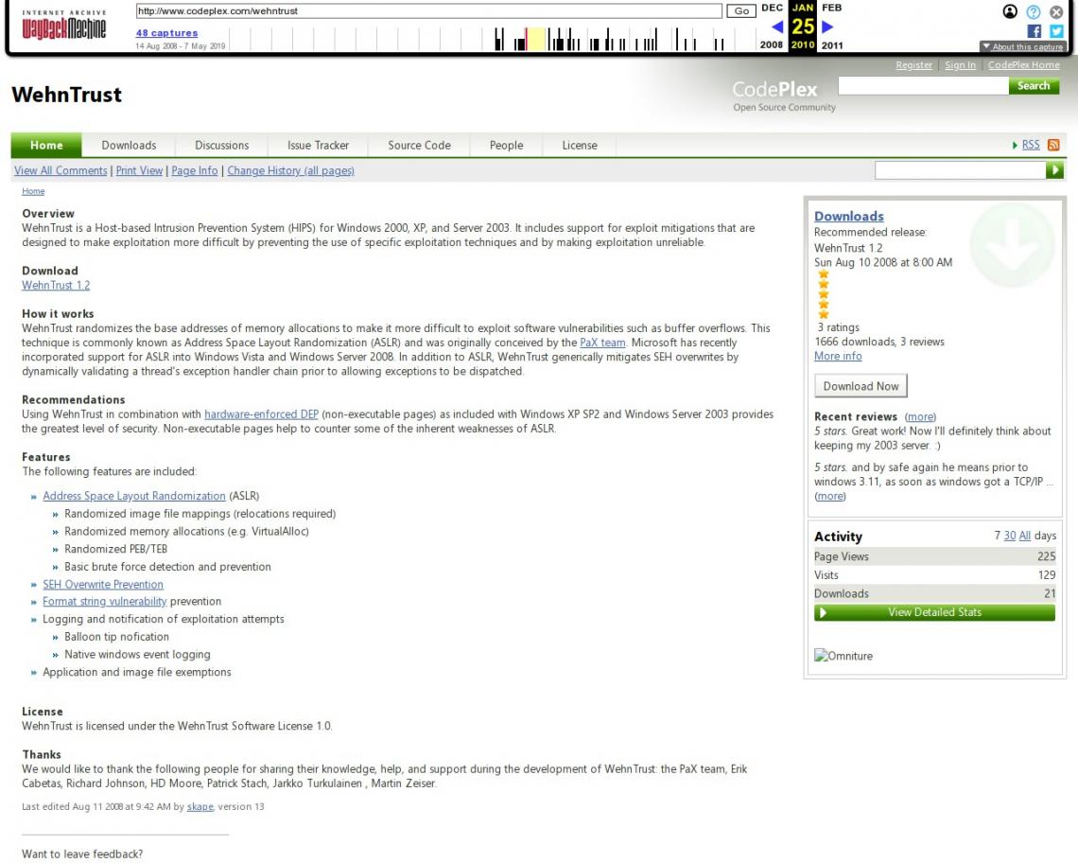The image size is (1078, 863).
Task: Click the Page Views count 225
Action: [x=1047, y=556]
